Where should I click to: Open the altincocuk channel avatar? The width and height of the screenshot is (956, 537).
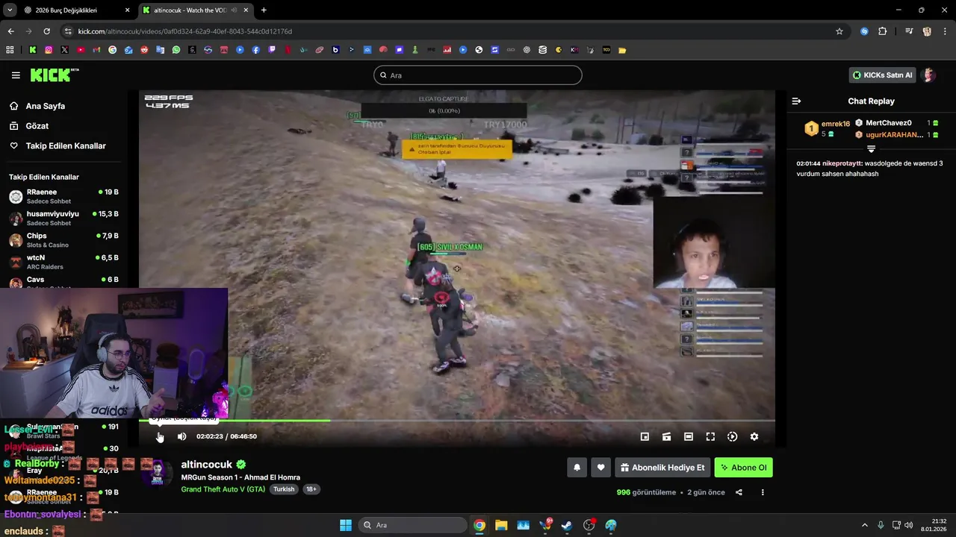tap(158, 474)
